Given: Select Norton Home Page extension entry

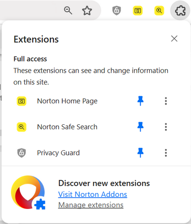Looking at the screenshot, I should (x=70, y=101).
